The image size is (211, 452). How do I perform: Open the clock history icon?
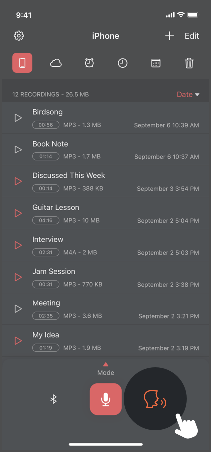coord(122,63)
